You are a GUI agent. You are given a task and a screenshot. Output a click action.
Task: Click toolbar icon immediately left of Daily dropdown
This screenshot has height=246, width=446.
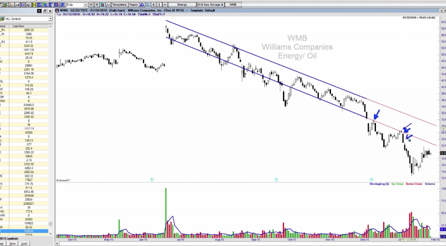[x=63, y=5]
